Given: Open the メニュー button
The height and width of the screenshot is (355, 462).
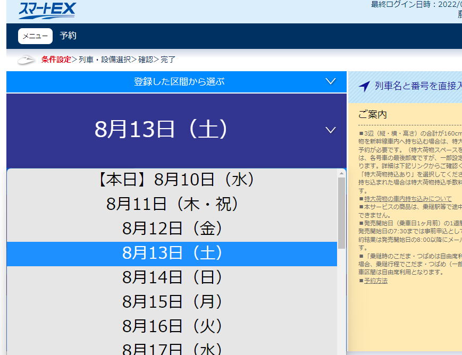Looking at the screenshot, I should [36, 36].
